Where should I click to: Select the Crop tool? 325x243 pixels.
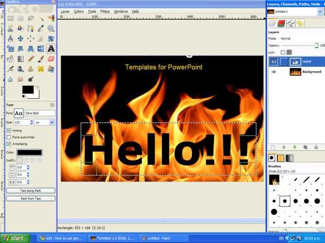tap(41, 39)
